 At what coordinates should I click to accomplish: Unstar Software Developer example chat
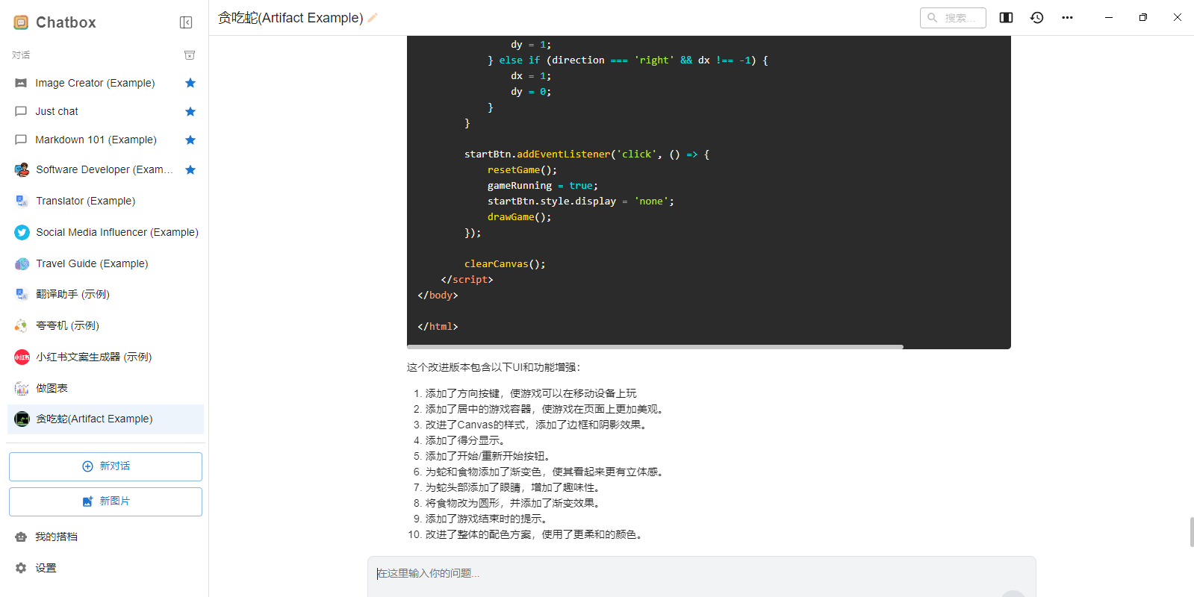click(190, 169)
